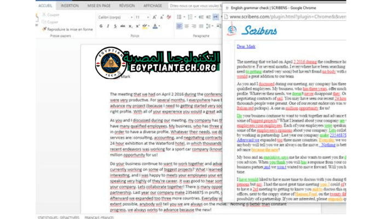
Task: Expand the font color dropdown arrow
Action: click(159, 26)
